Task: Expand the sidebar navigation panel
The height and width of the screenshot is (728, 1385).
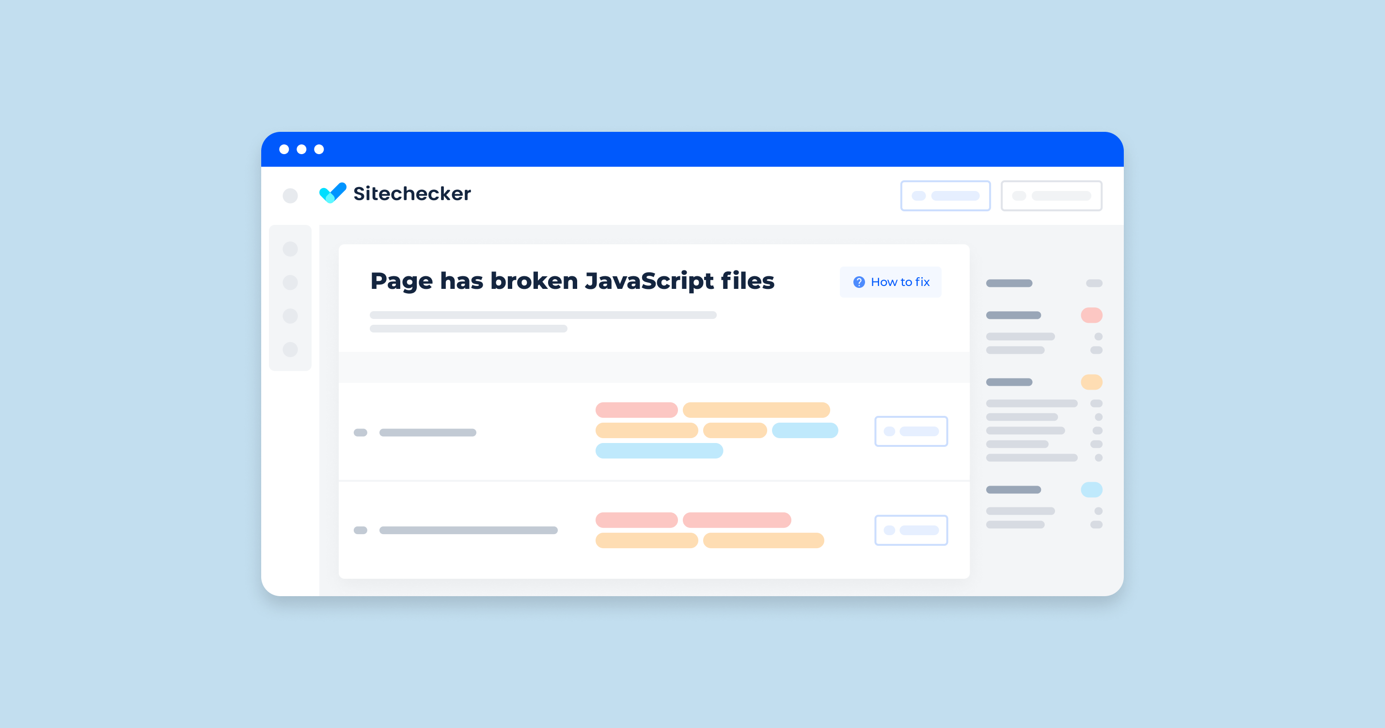Action: pos(290,195)
